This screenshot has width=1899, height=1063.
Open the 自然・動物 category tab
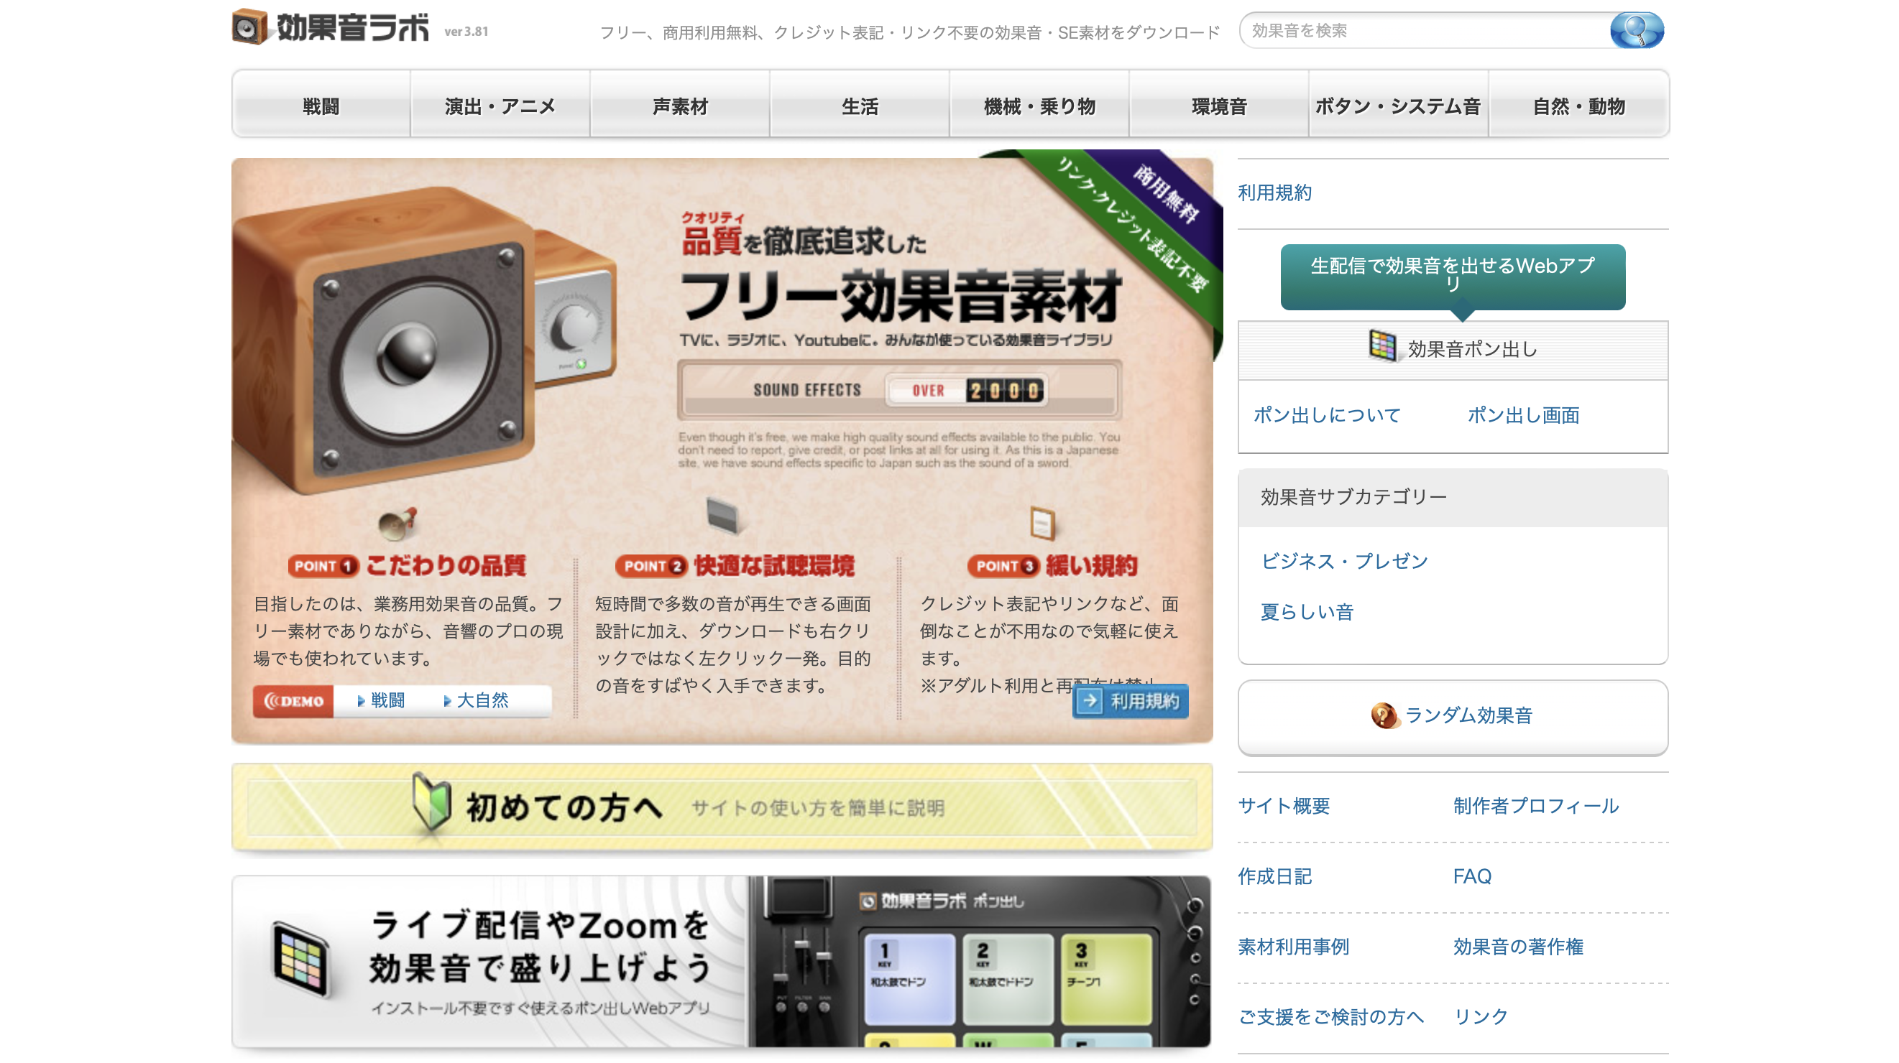(x=1578, y=106)
